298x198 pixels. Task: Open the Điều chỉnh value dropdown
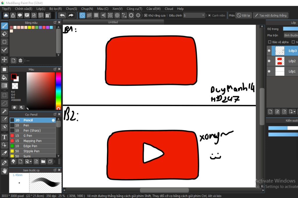coord(203,15)
